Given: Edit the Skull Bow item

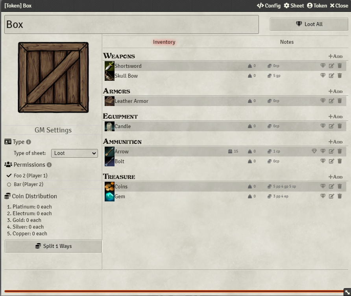Looking at the screenshot, I should [331, 76].
